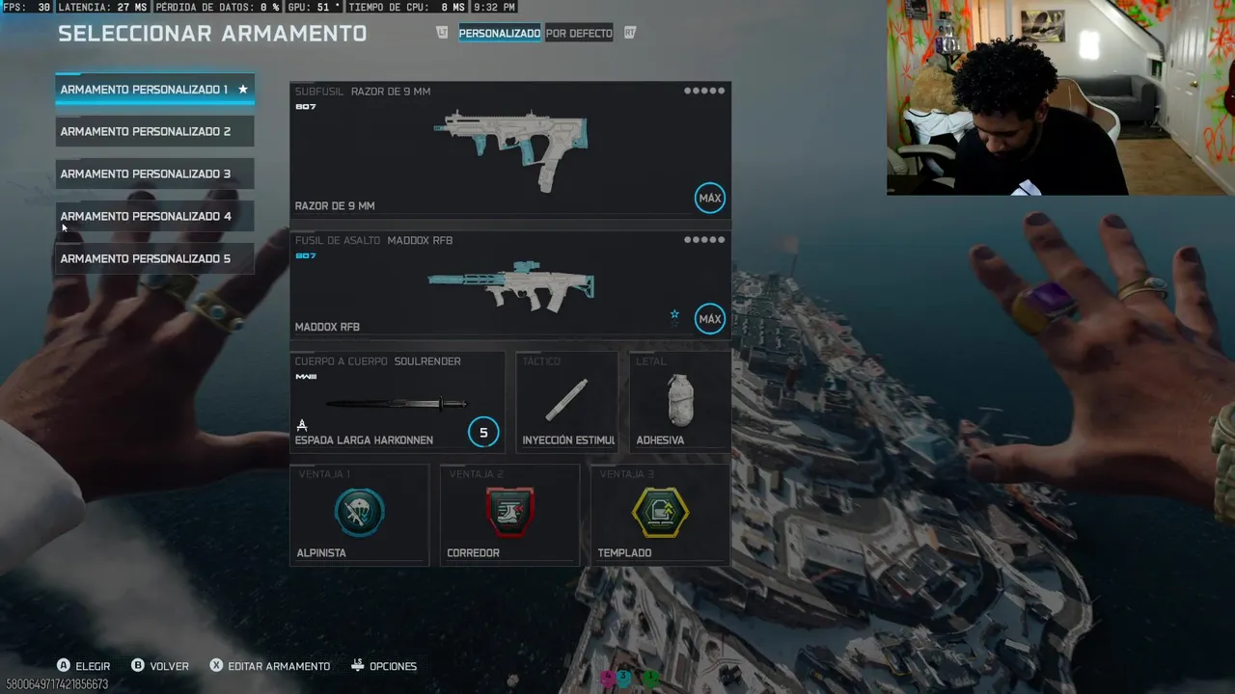Open the Soulrender melee weapon slot
This screenshot has height=694, width=1235.
click(398, 402)
